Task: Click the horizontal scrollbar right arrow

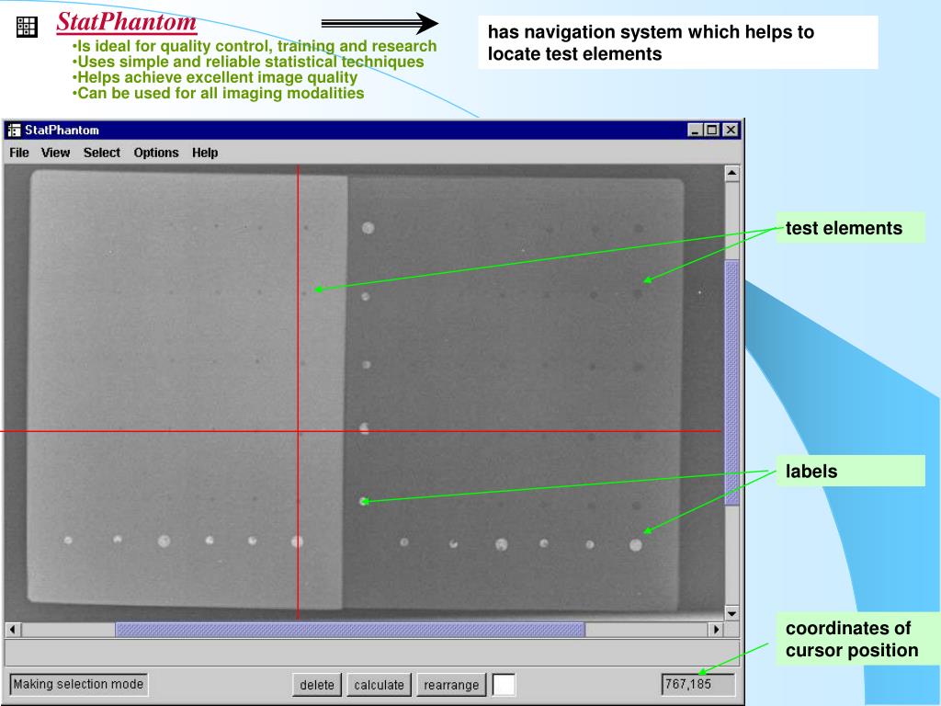Action: [x=715, y=629]
